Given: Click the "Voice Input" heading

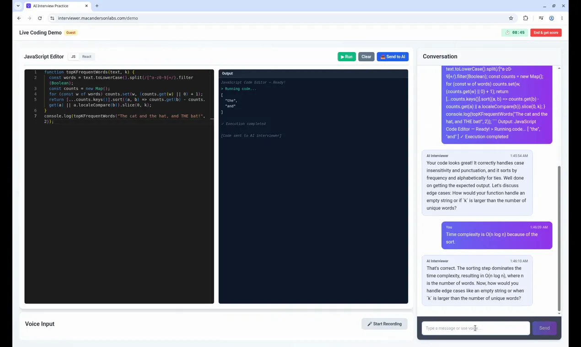Looking at the screenshot, I should 40,324.
